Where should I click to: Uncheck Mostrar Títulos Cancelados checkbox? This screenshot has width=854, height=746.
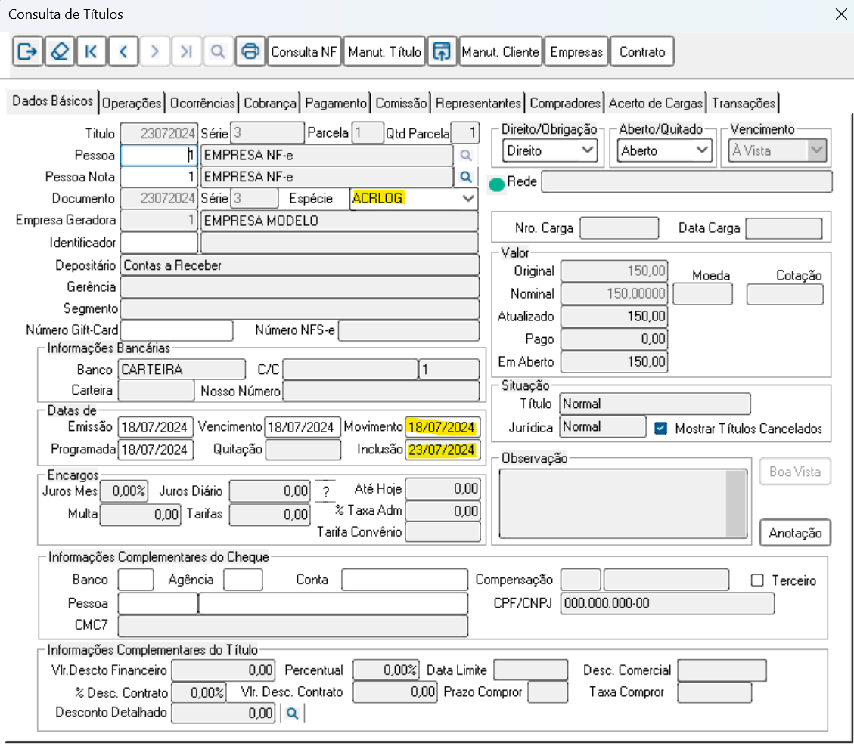tap(661, 428)
